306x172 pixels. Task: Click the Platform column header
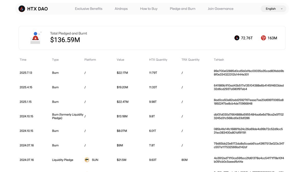click(90, 60)
